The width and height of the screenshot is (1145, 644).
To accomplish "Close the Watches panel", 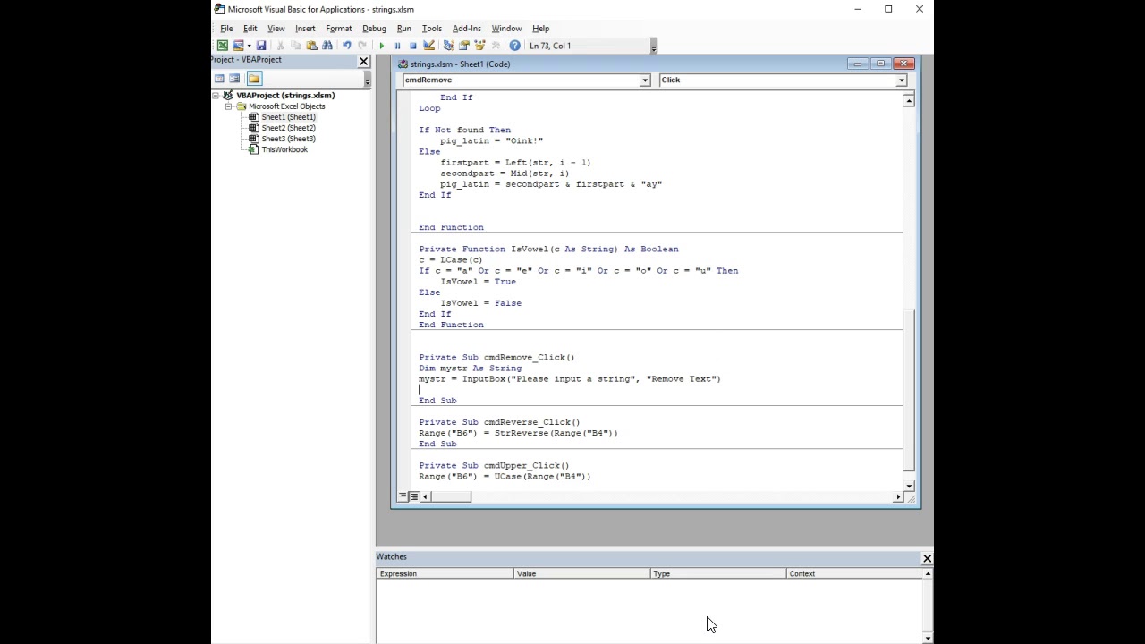I will click(x=927, y=558).
